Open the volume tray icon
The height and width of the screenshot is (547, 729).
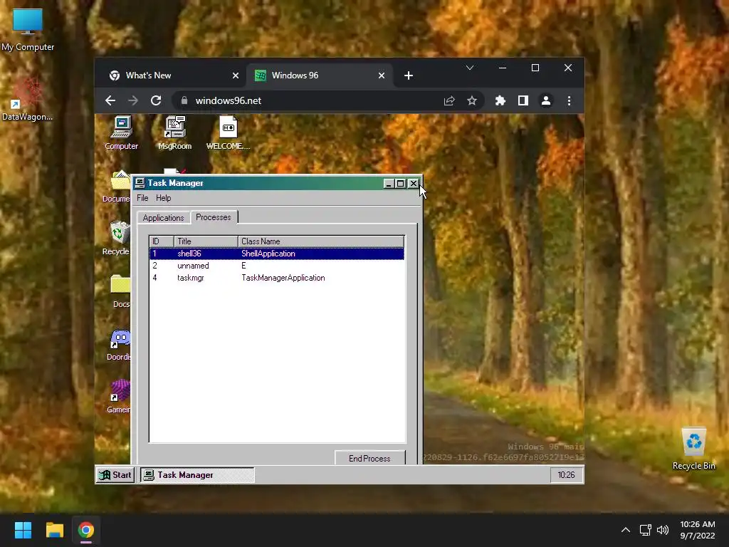point(663,530)
